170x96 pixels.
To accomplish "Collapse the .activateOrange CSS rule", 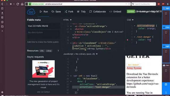I will pyautogui.click(x=134, y=26).
